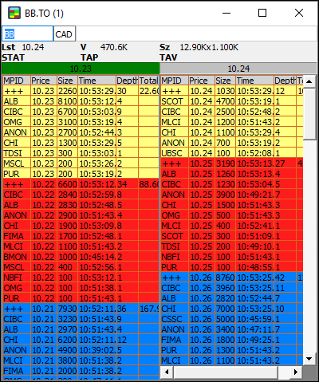Click the horizontal scrollbar right arrow
The image size is (319, 382).
(296, 372)
